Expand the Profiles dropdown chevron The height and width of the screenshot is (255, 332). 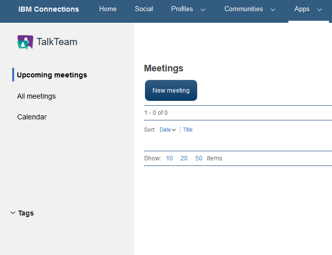click(x=203, y=10)
